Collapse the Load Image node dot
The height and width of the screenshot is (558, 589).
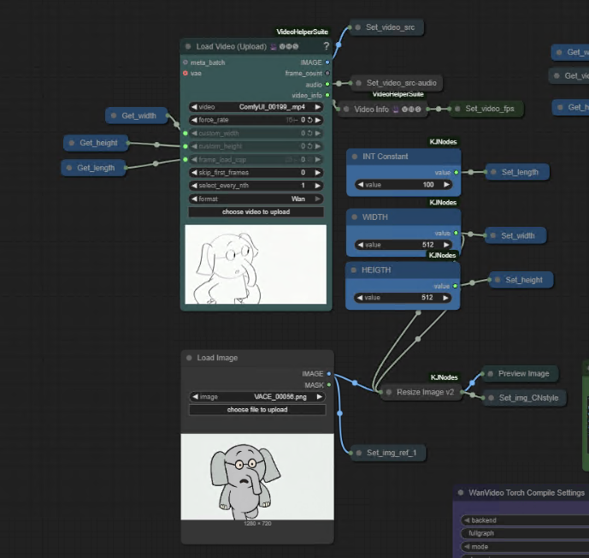click(189, 358)
